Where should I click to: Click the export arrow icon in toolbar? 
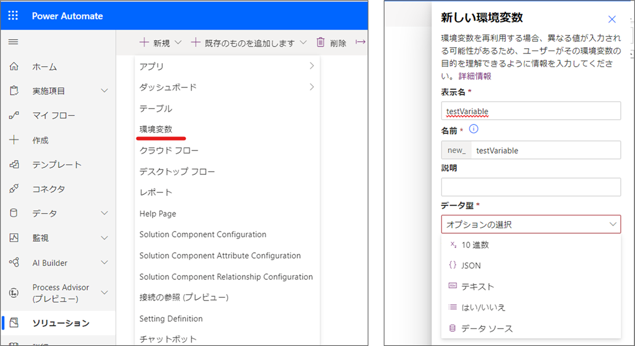pos(361,42)
